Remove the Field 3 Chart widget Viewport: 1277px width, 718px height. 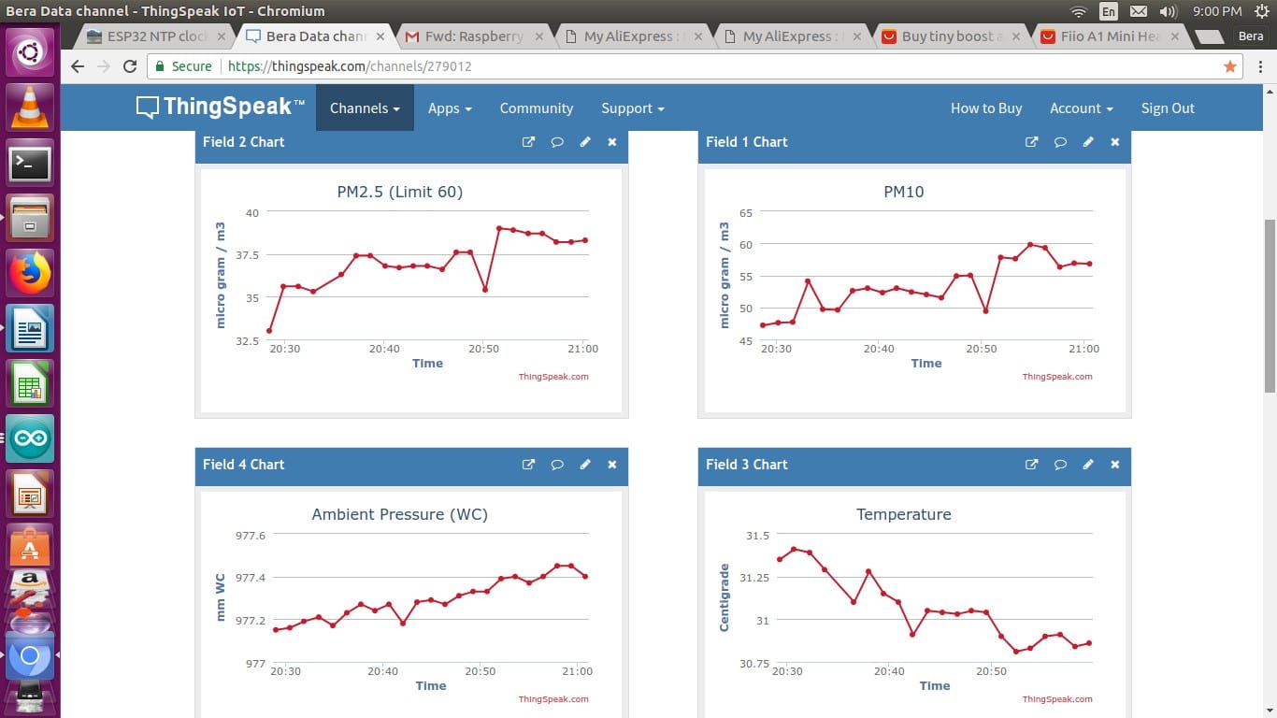tap(1114, 465)
